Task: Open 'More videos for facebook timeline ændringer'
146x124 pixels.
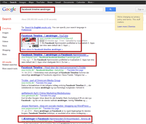Action: 42,49
